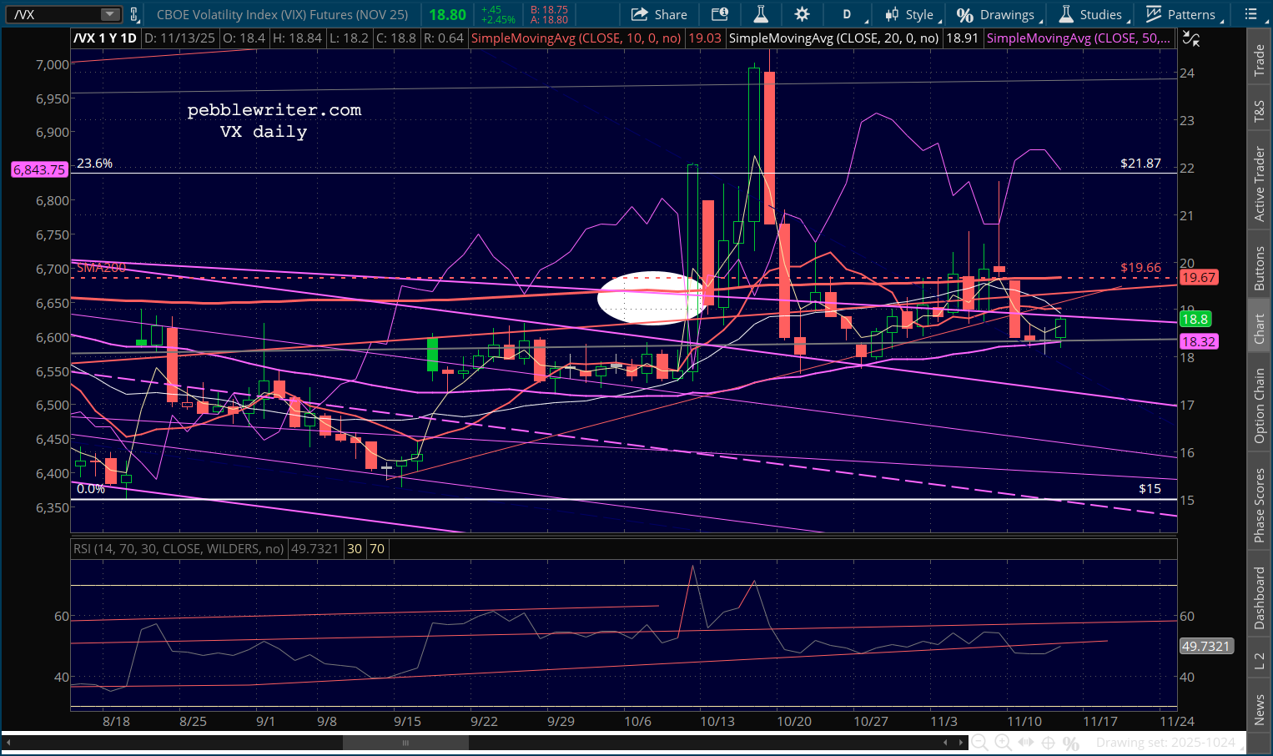Click the left arrow at the scrollbar's right end

point(945,743)
